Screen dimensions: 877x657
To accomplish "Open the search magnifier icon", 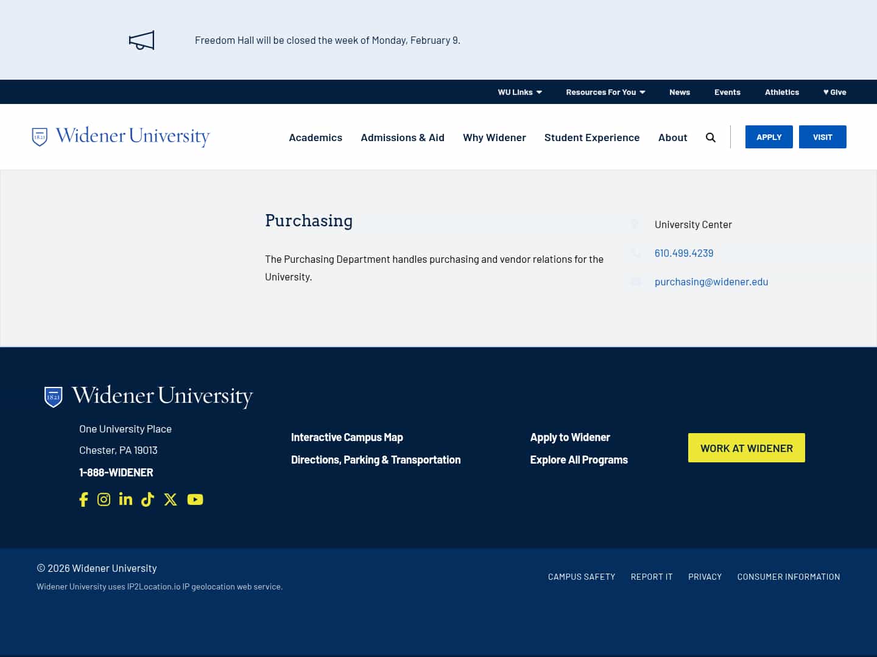I will click(711, 137).
